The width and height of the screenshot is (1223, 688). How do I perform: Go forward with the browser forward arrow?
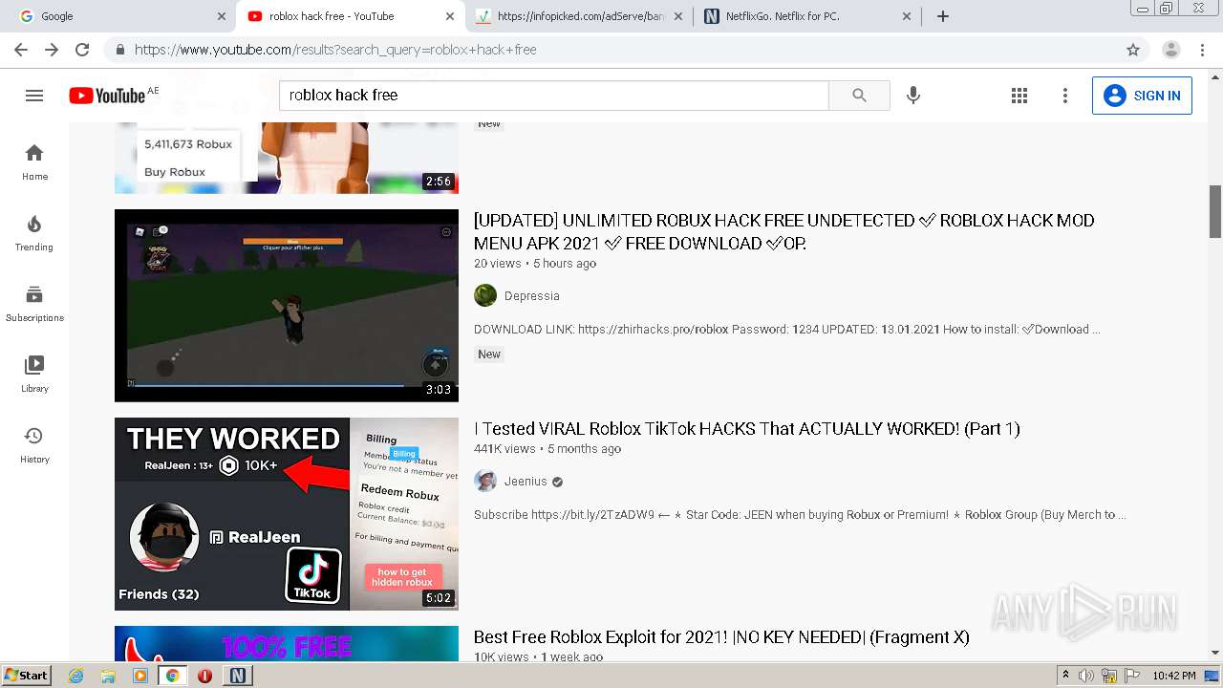52,50
